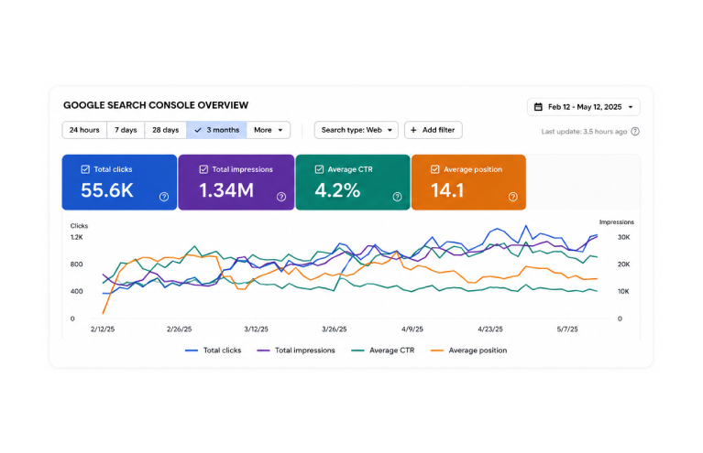
Task: Uncheck the Average CTR checkbox
Action: pos(319,169)
